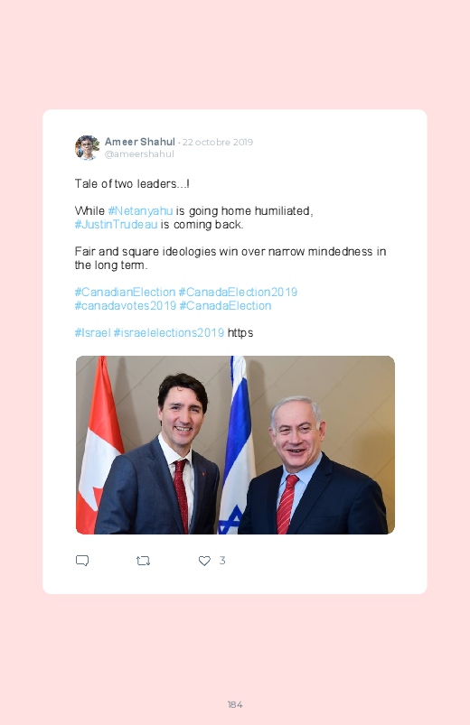Click the Tale of two leaders text

pos(132,184)
